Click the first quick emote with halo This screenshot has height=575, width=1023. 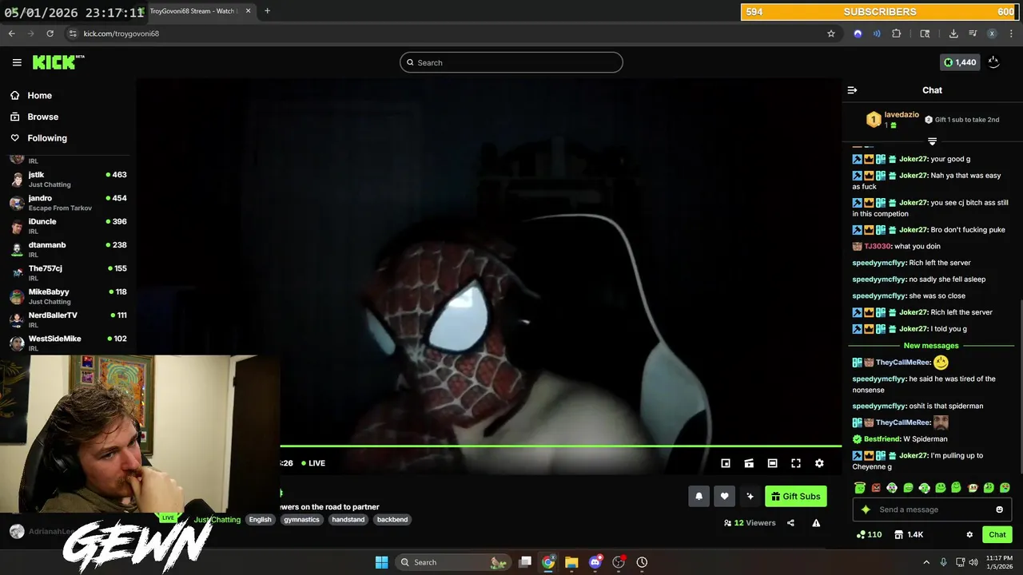click(860, 487)
